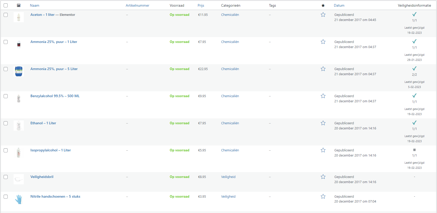Image resolution: width=437 pixels, height=213 pixels.
Task: Toggle featured star for Ethanol – 1 Liter
Action: pyautogui.click(x=323, y=123)
